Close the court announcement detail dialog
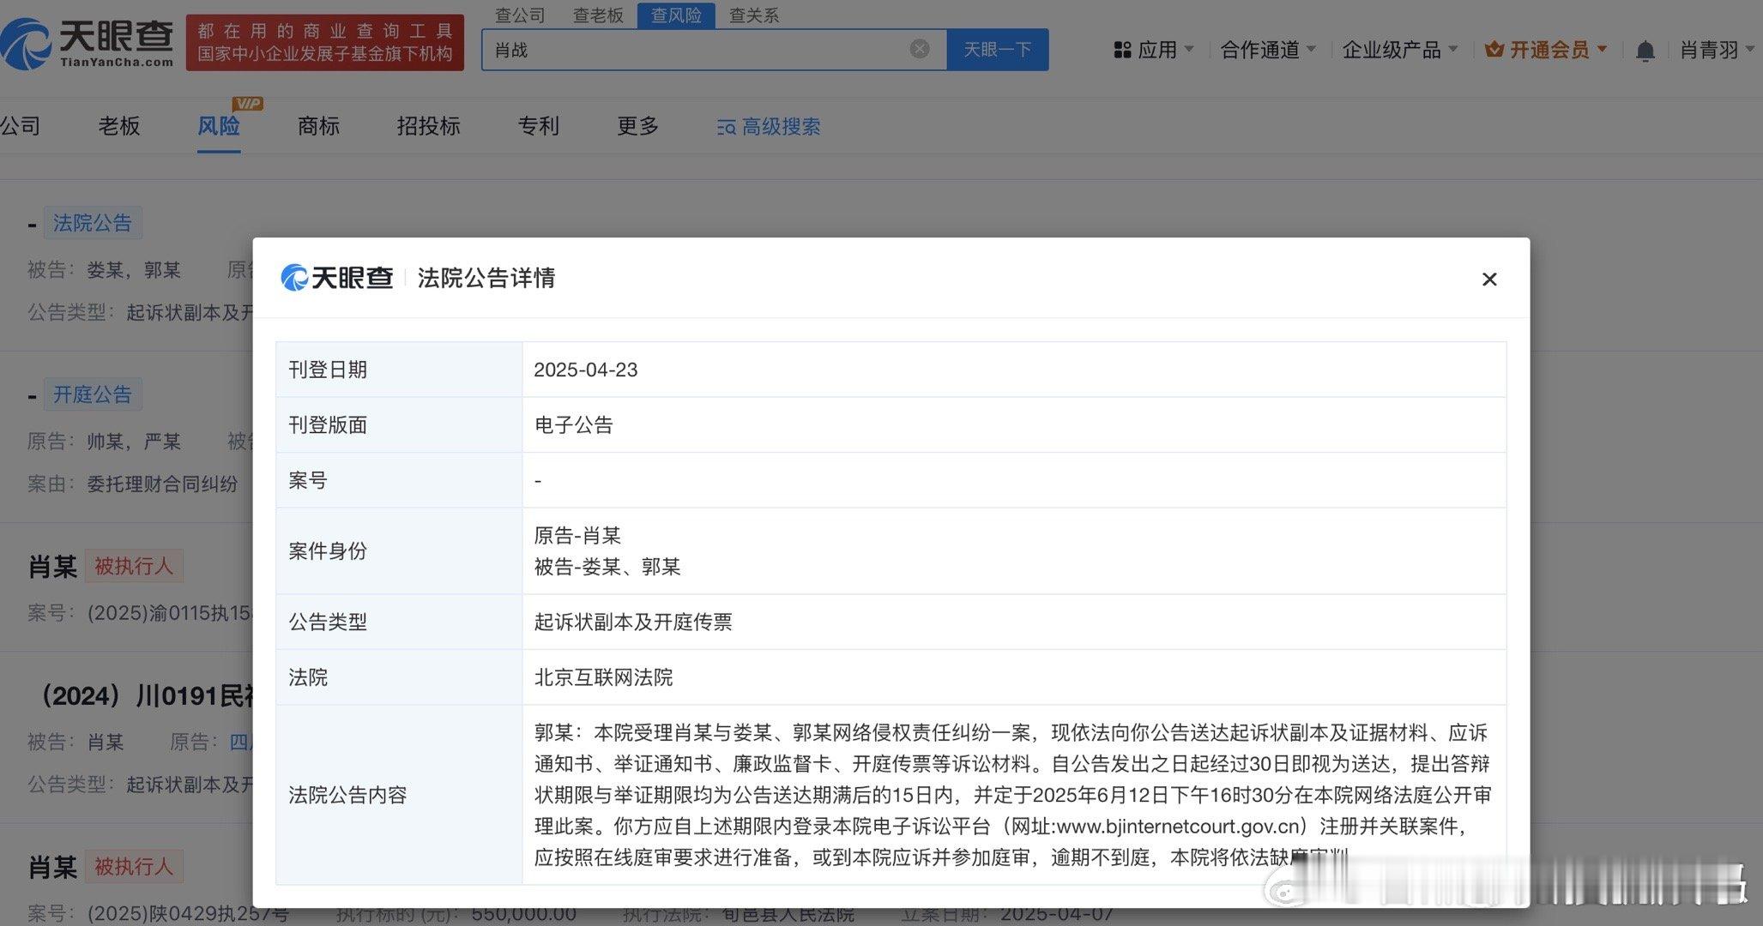The height and width of the screenshot is (926, 1763). 1488,280
